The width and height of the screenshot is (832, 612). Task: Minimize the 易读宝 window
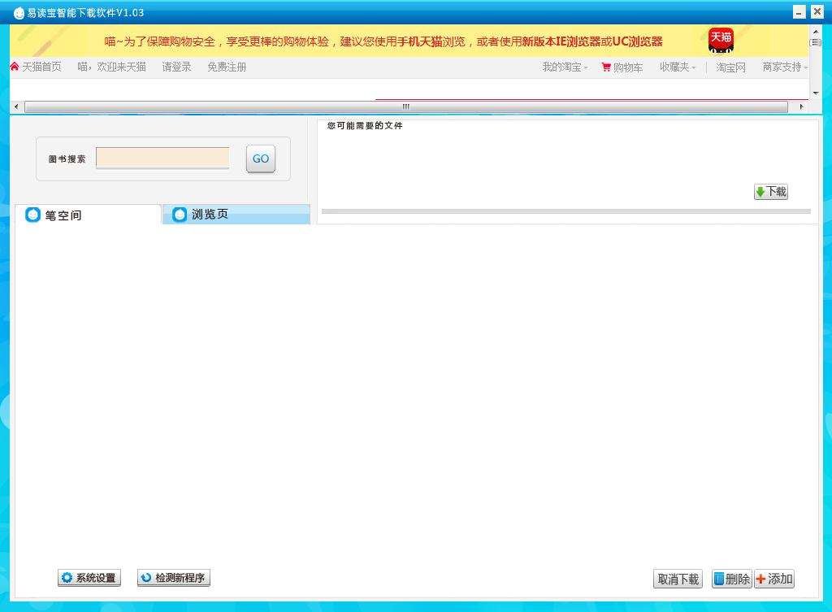(x=799, y=11)
